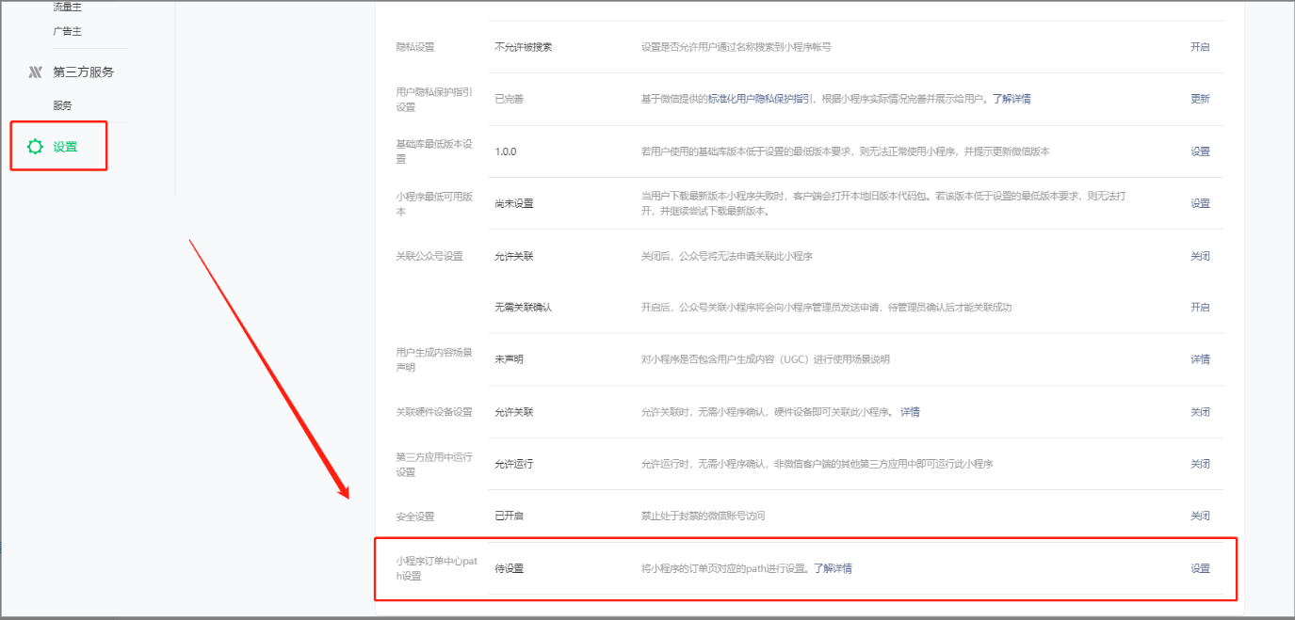The height and width of the screenshot is (620, 1295).
Task: Click 设置 for 小程序最低可用版本
Action: point(1200,203)
